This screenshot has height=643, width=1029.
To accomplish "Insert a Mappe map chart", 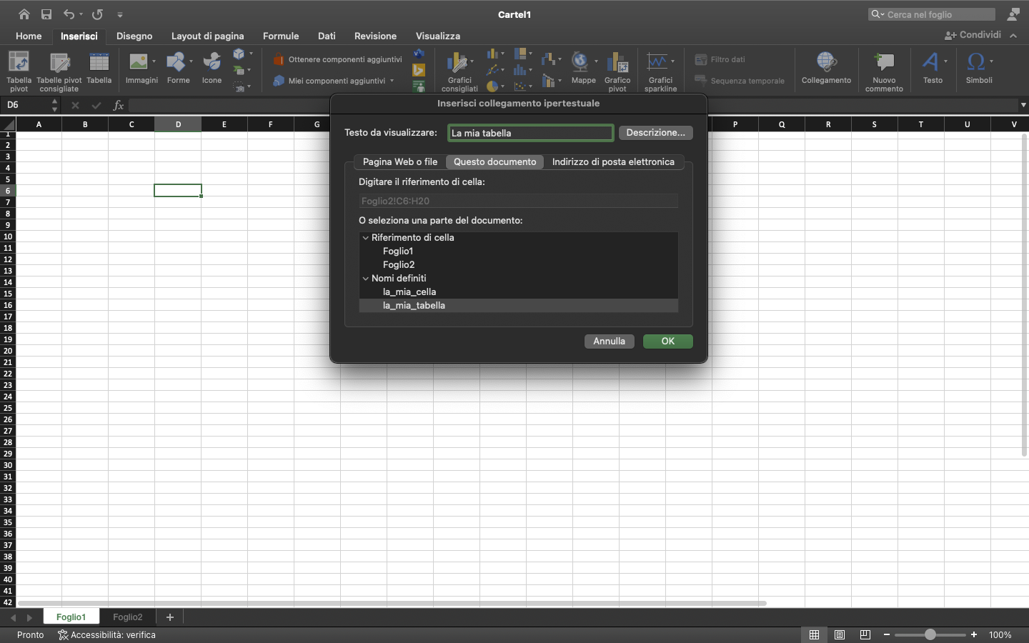I will coord(583,69).
